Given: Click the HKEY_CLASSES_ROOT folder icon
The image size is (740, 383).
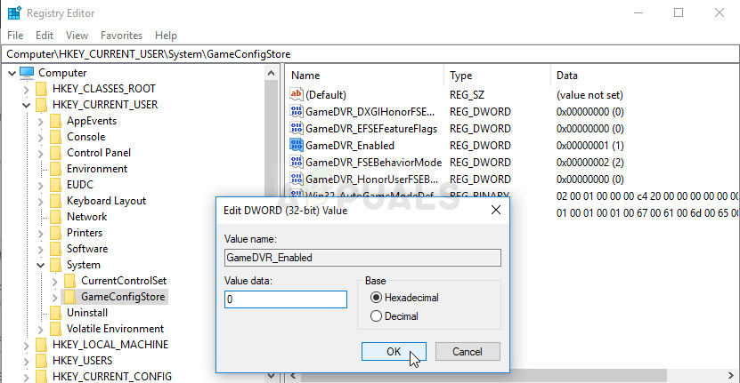Looking at the screenshot, I should tap(42, 89).
